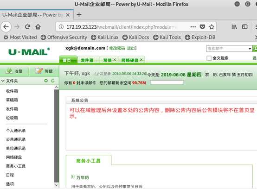Close the 网络硬盘 tab with its X
257x189 pixels.
141,60
